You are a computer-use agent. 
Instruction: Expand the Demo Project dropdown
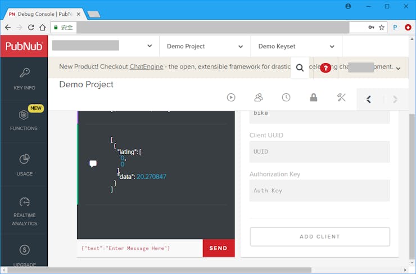(x=241, y=47)
